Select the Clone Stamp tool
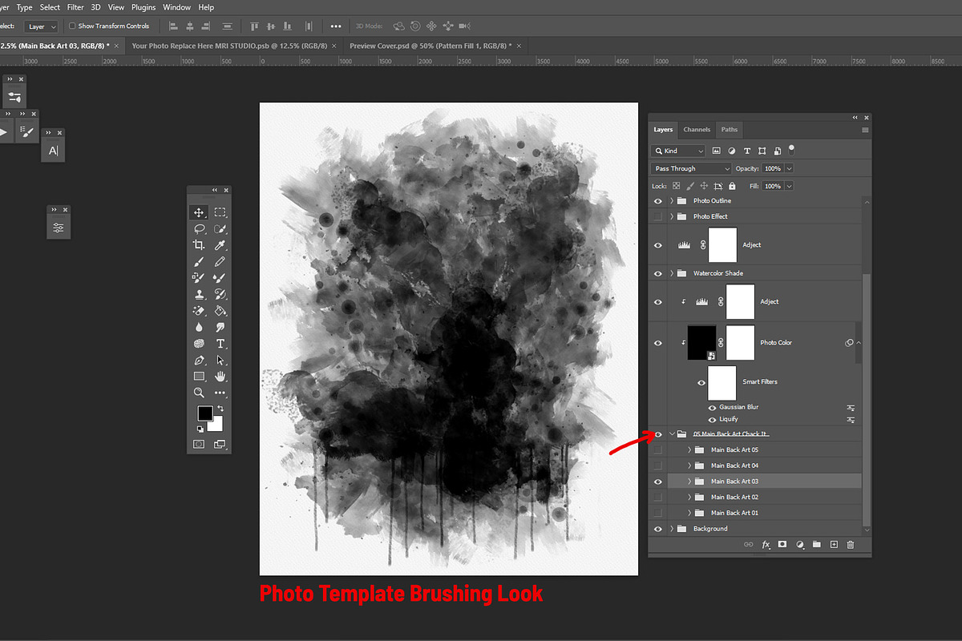The width and height of the screenshot is (962, 641). click(x=199, y=294)
